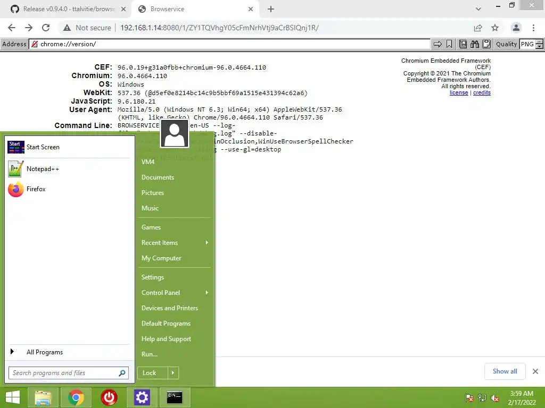Close the Browservice tab
Image resolution: width=545 pixels, height=408 pixels.
251,9
